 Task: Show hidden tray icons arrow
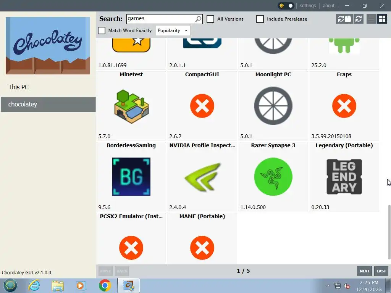(328, 286)
